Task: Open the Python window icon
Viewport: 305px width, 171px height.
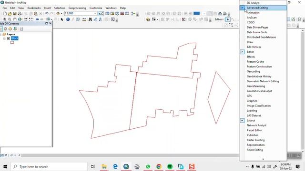Action: click(x=127, y=14)
